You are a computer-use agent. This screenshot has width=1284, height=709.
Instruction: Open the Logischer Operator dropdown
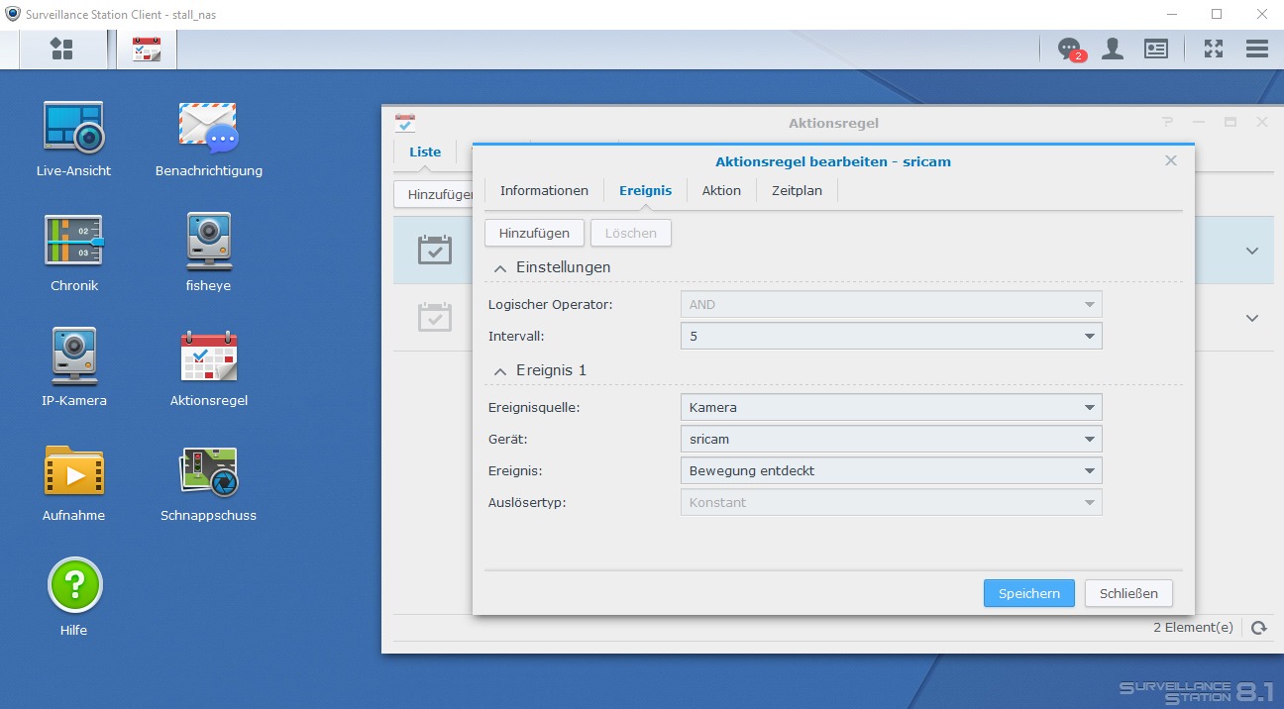click(892, 305)
